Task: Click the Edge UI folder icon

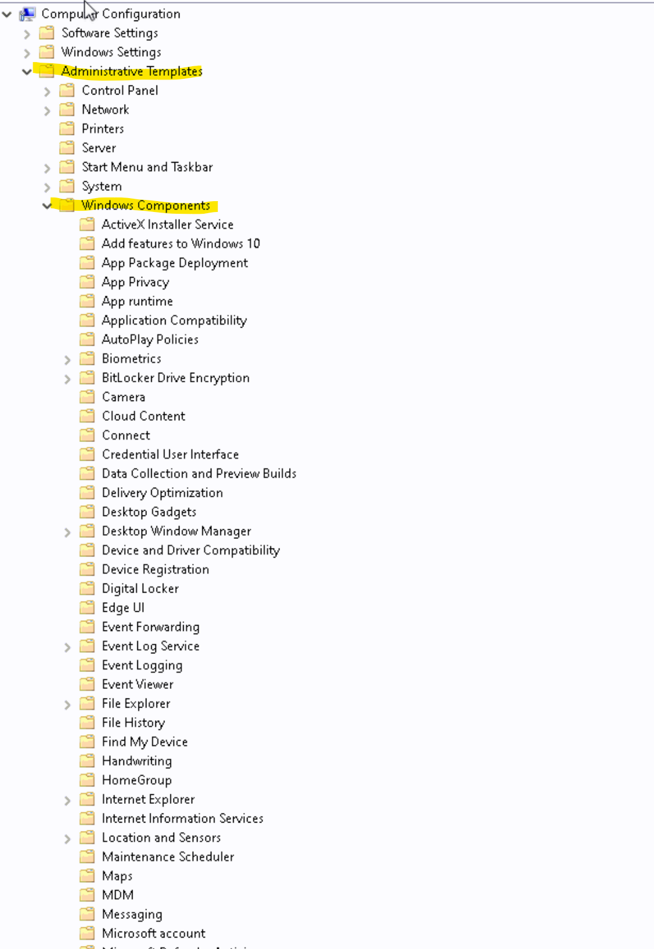Action: tap(87, 608)
